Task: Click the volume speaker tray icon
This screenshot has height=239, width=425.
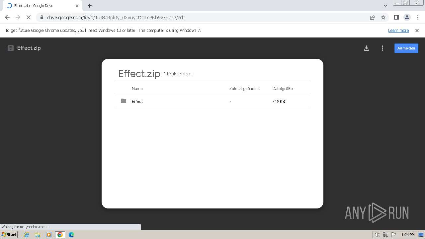Action: coord(378,235)
